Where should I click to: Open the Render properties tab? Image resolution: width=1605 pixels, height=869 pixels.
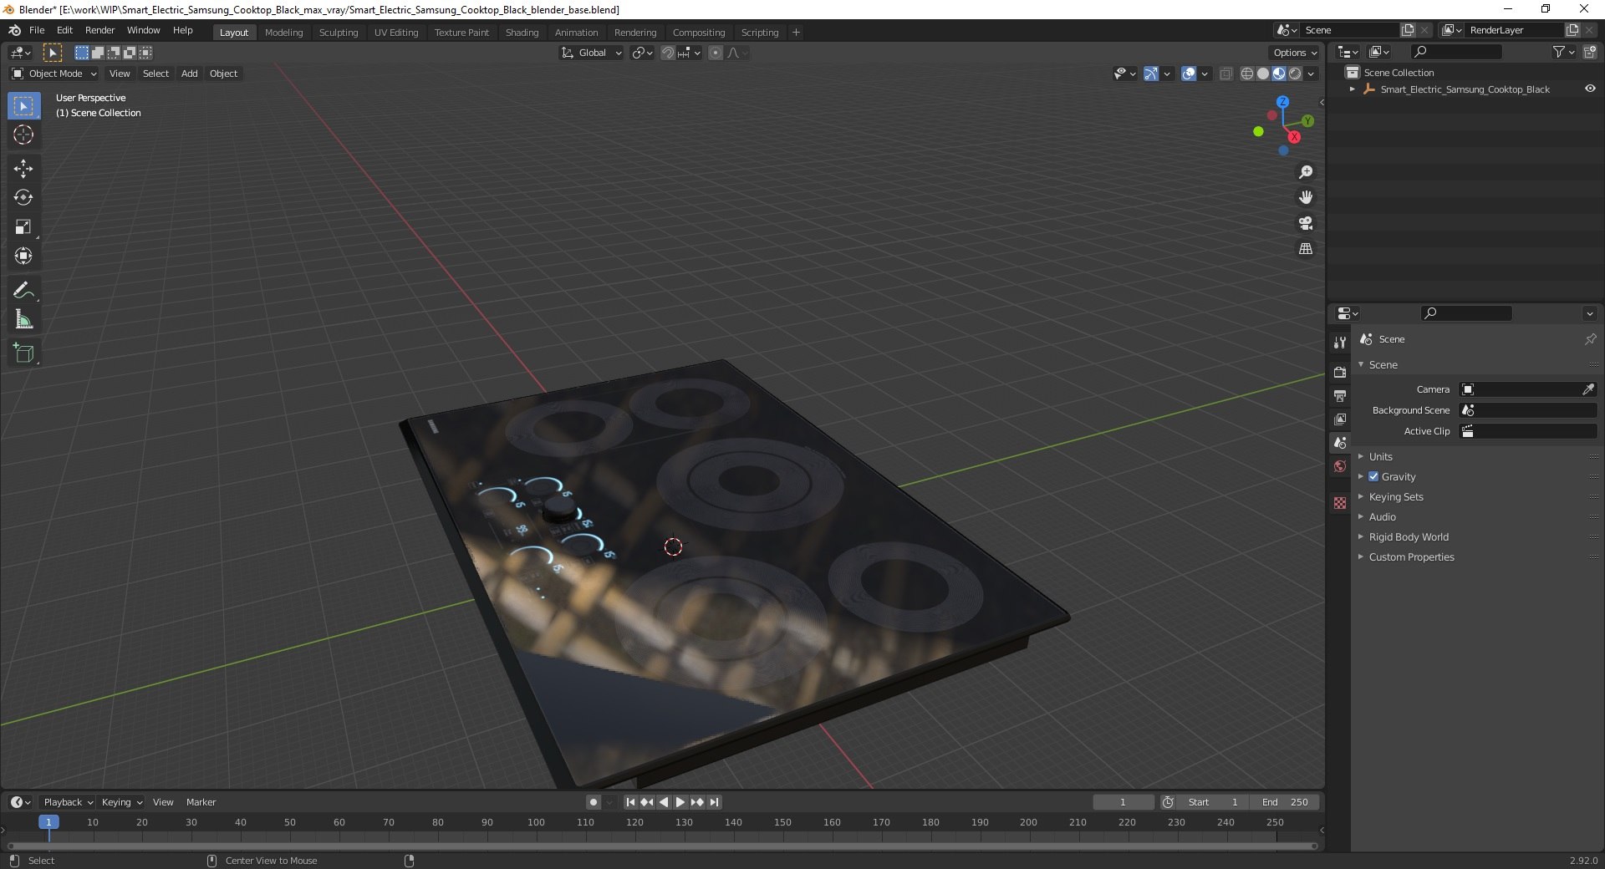click(1340, 372)
